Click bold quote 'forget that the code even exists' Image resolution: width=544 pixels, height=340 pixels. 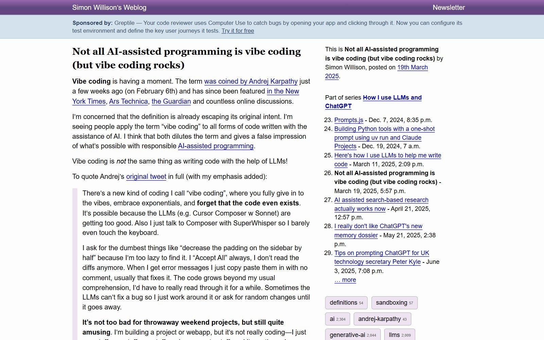pos(248,203)
